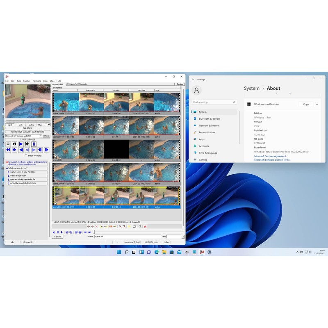Click the playback position slider handle
The image size is (328, 328).
click(94, 232)
